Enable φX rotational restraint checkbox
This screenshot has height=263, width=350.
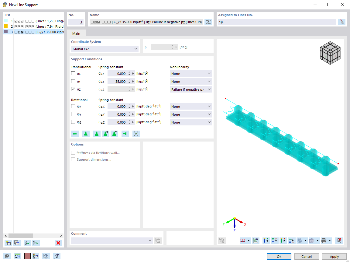click(73, 106)
